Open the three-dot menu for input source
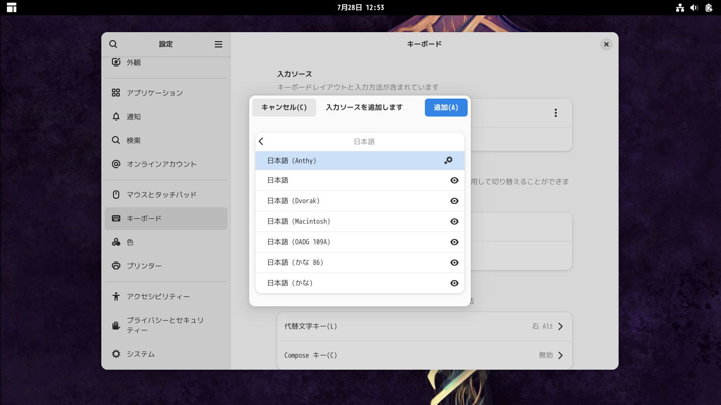Screen dimensions: 721x405 556,113
